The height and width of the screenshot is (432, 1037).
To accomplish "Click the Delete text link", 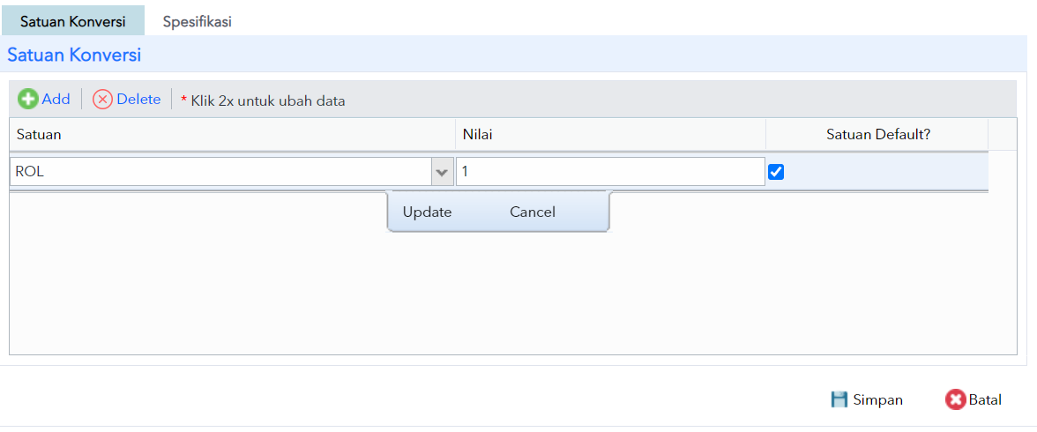I will (139, 100).
